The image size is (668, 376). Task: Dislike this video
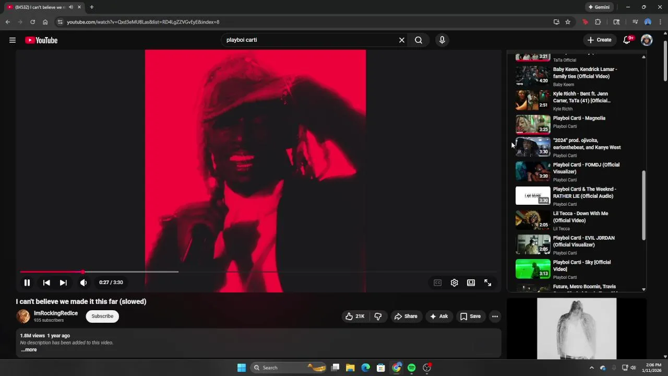click(378, 316)
